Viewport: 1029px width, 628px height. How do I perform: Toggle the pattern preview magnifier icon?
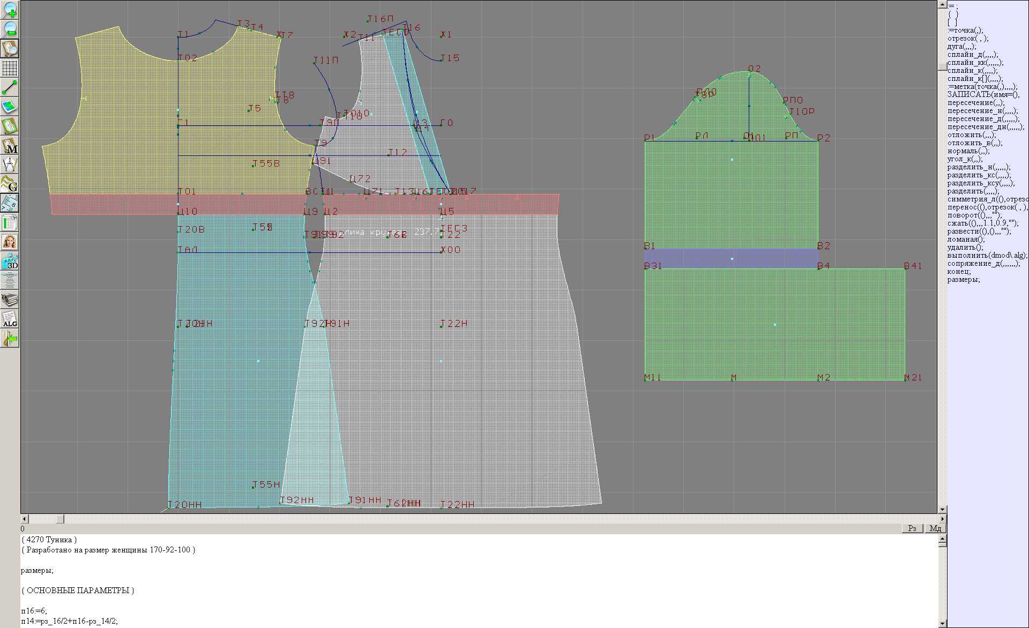click(10, 49)
